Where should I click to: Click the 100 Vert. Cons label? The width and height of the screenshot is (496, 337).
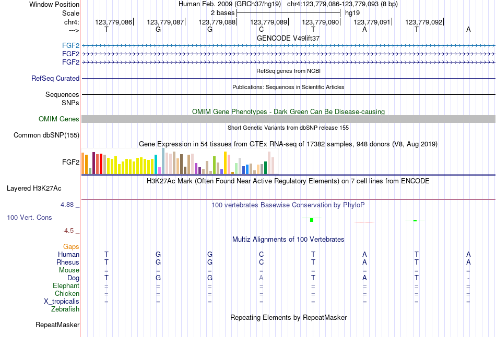click(29, 217)
